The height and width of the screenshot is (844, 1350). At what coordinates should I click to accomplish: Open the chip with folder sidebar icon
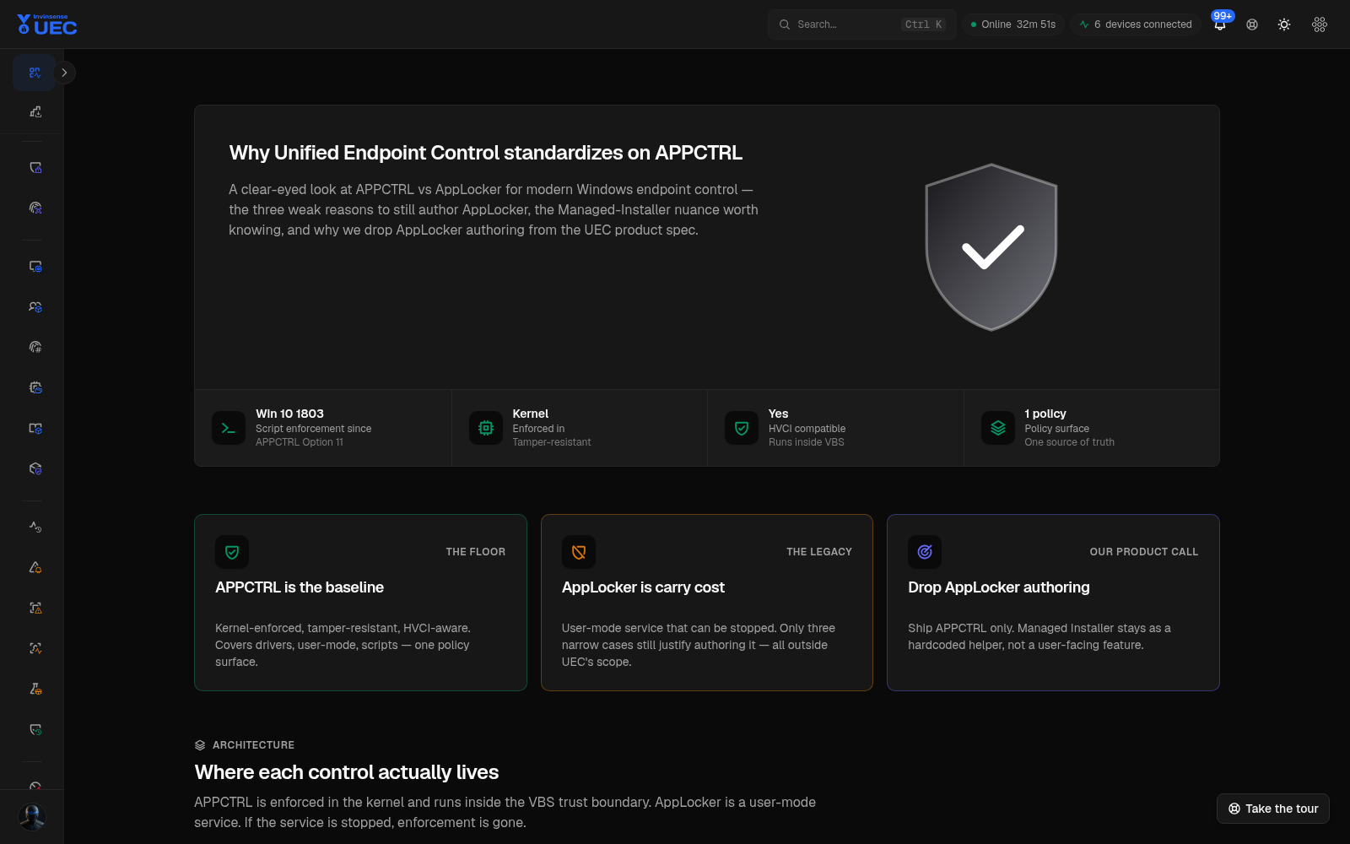pos(35,387)
